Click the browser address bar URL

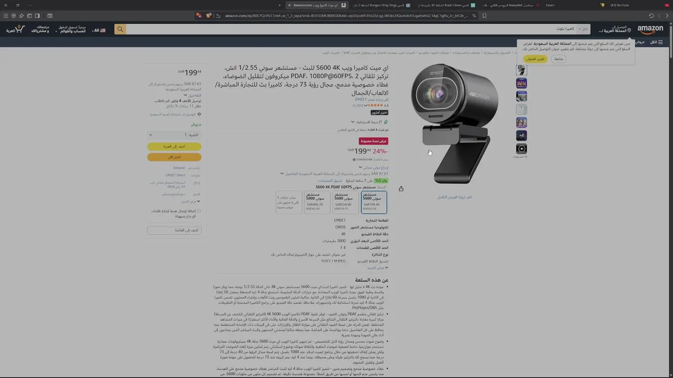coord(346,16)
